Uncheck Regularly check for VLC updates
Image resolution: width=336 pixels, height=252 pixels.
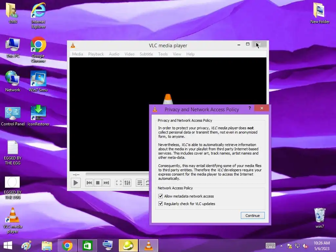coord(160,203)
